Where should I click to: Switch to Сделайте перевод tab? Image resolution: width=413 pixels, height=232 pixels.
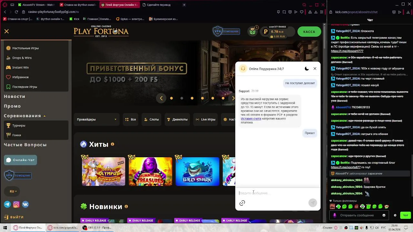coord(159,5)
